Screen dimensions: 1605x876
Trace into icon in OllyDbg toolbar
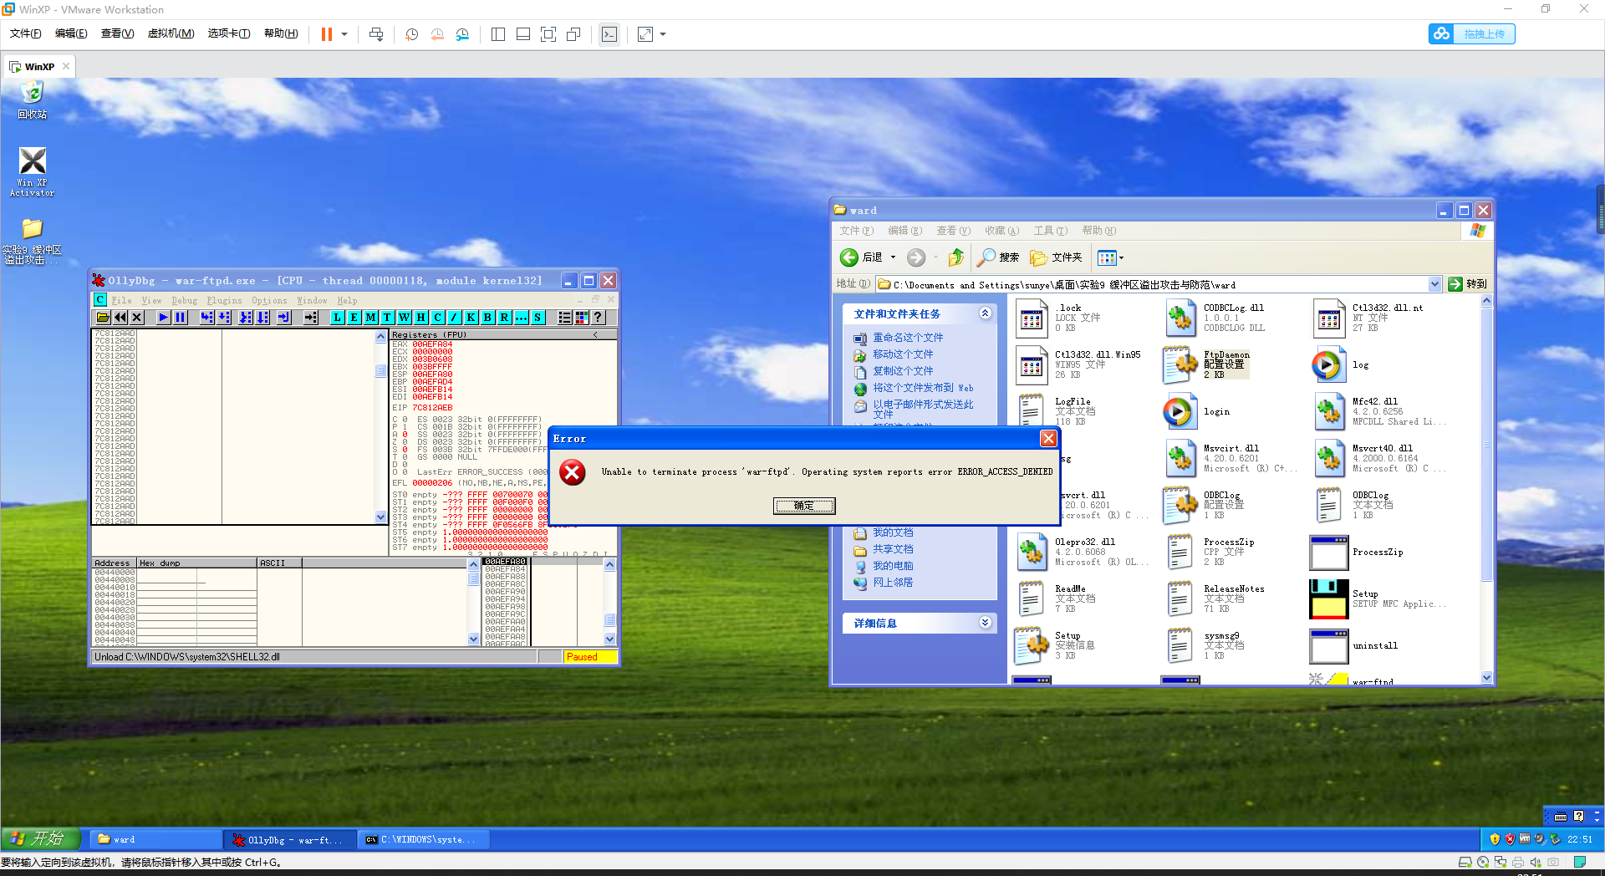(246, 318)
